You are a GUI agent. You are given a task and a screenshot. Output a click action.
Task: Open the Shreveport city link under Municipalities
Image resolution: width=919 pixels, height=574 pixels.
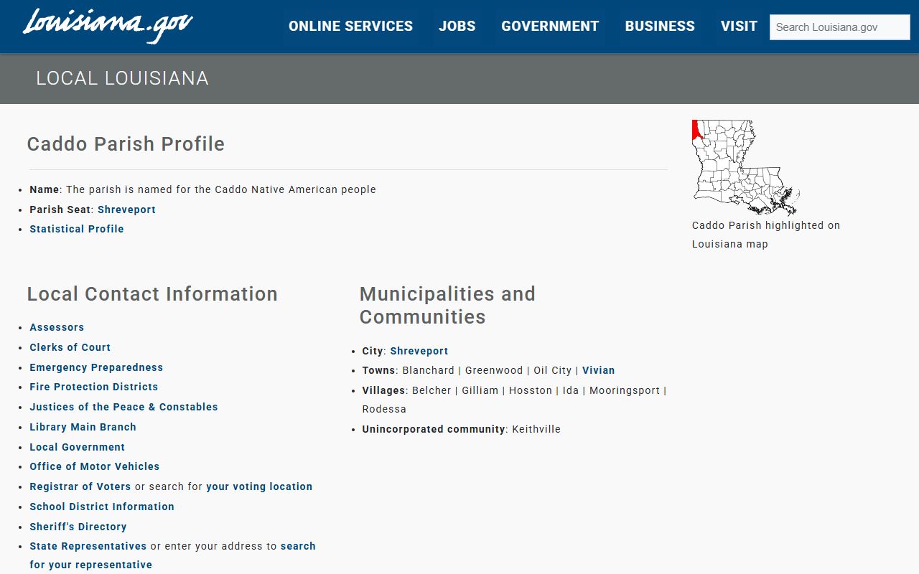(x=419, y=351)
